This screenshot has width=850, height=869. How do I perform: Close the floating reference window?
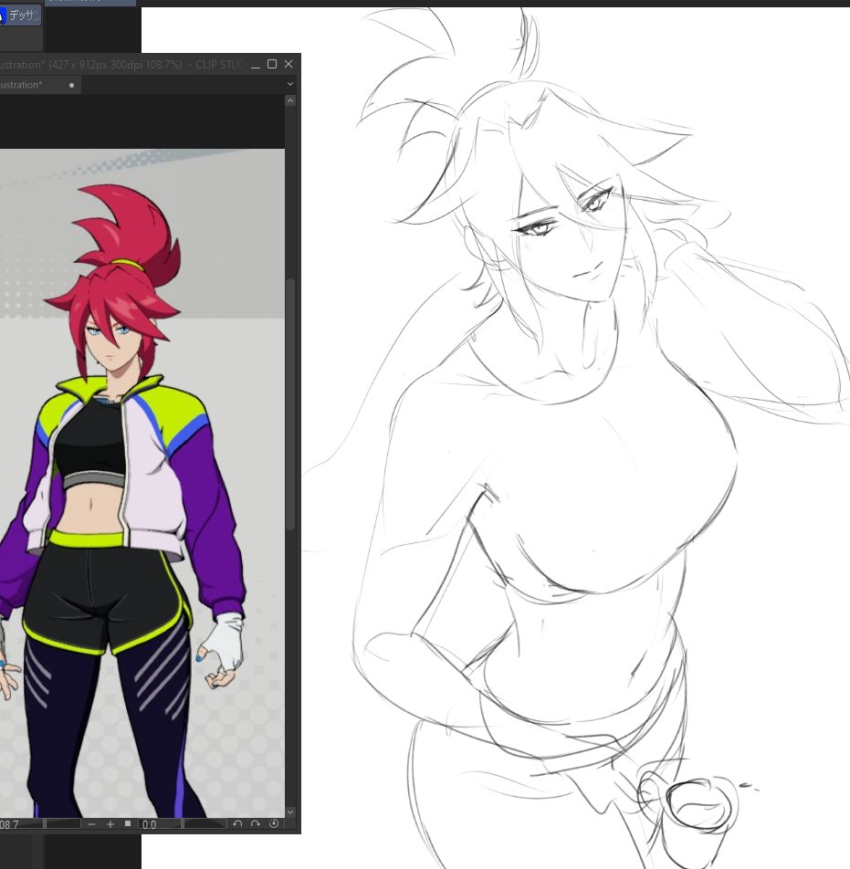(x=289, y=64)
